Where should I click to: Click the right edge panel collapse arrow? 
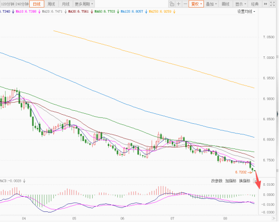coord(277,114)
